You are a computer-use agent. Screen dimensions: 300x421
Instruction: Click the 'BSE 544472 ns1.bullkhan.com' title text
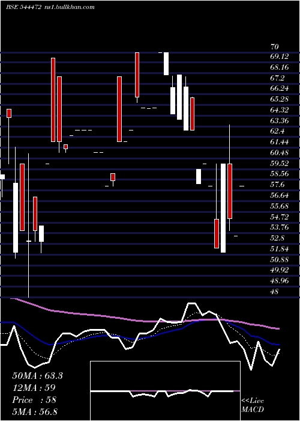[50, 7]
